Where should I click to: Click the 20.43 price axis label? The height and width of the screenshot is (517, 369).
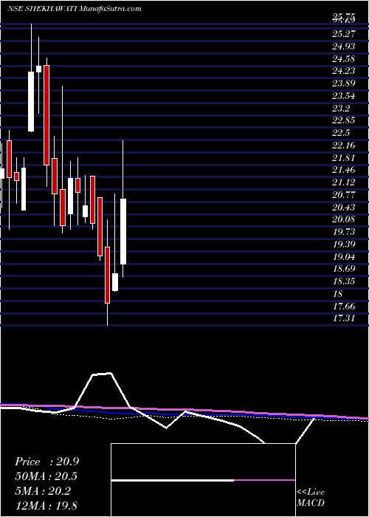point(344,207)
